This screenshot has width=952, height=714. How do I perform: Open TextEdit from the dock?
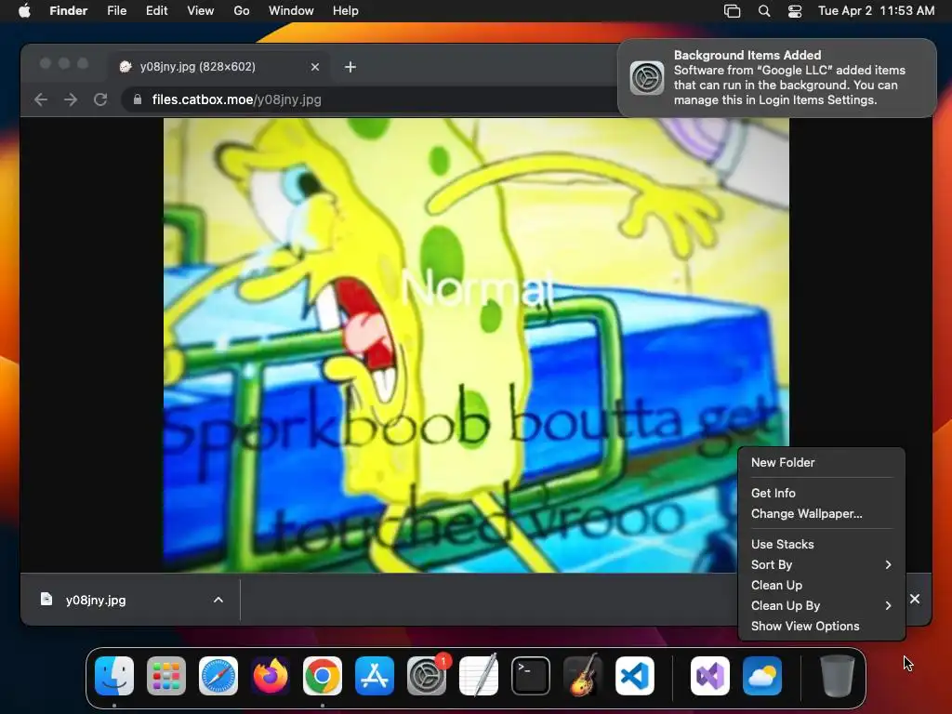tap(479, 676)
